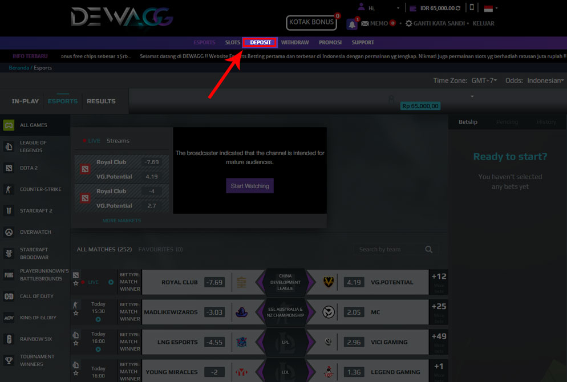This screenshot has width=567, height=382.
Task: Open the ESPORTS item in the top navigation
Action: (x=204, y=42)
